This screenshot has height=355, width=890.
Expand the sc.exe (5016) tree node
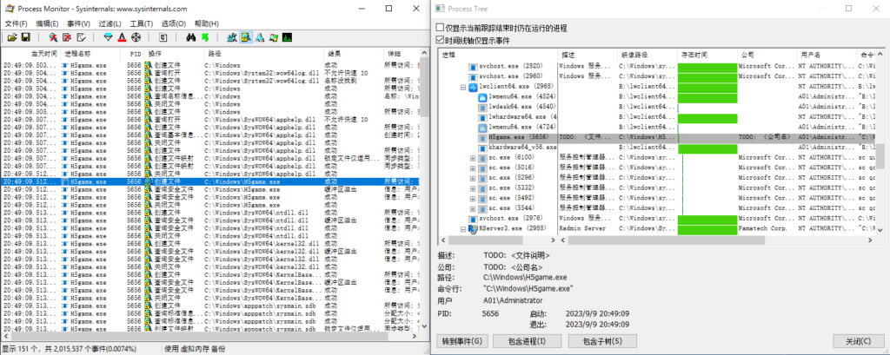click(x=473, y=168)
